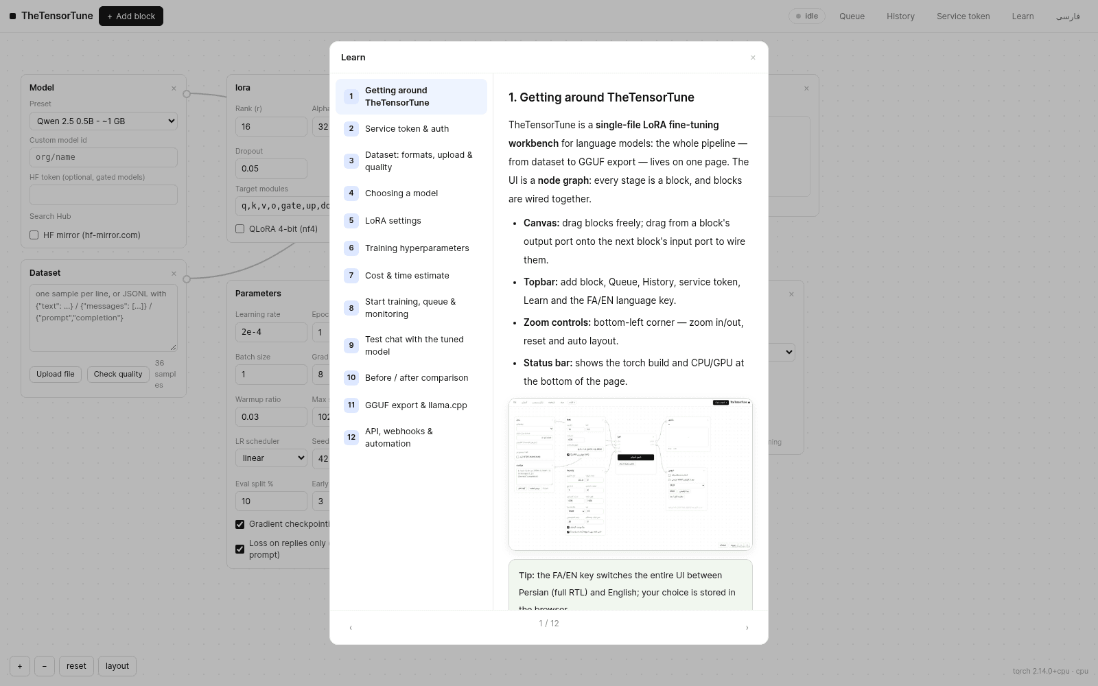This screenshot has width=1098, height=686.
Task: Open Service token in the topbar
Action: (x=963, y=16)
